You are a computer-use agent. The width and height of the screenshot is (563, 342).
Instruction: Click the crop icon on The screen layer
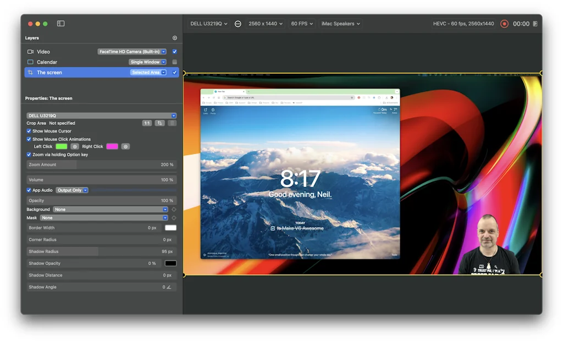(x=30, y=73)
